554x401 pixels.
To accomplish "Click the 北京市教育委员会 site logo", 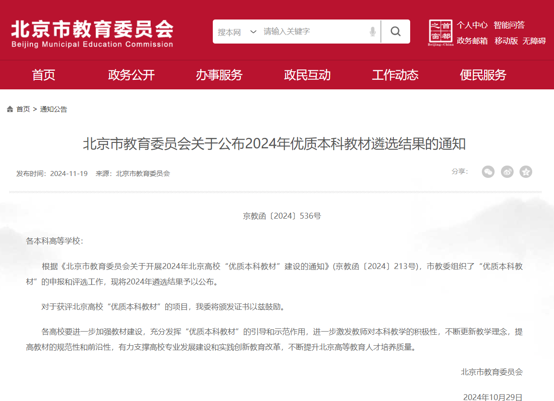I will tap(92, 33).
